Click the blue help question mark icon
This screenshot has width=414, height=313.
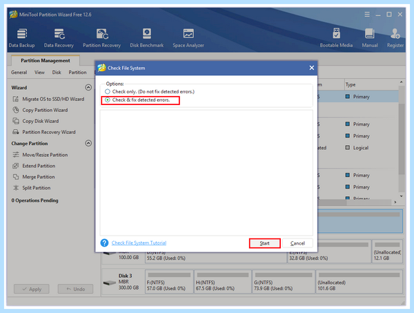104,243
